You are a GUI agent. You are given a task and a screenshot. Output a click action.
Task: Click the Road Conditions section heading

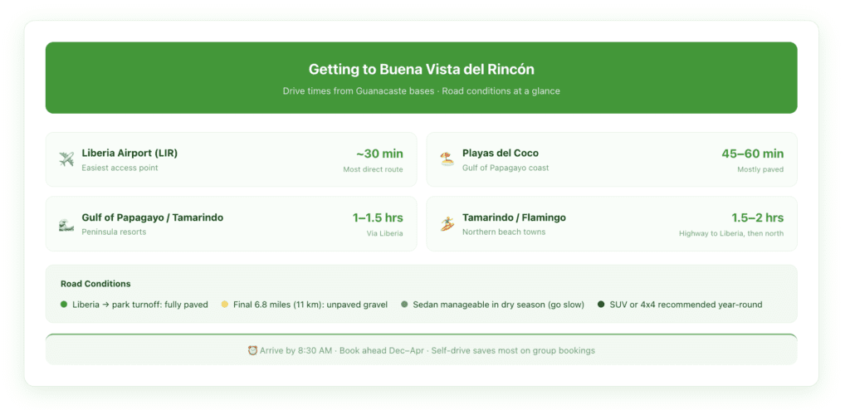point(95,284)
